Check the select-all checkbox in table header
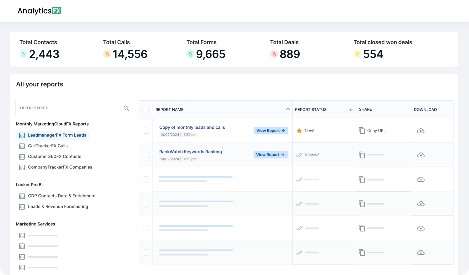This screenshot has height=275, width=469. coord(146,110)
